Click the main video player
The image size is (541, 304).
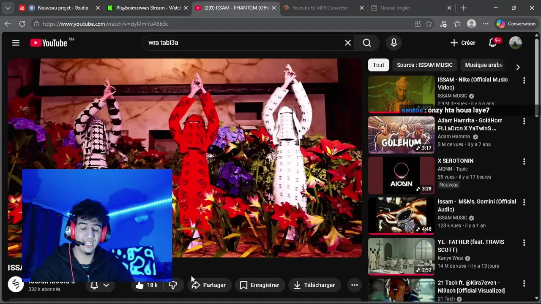pos(185,157)
